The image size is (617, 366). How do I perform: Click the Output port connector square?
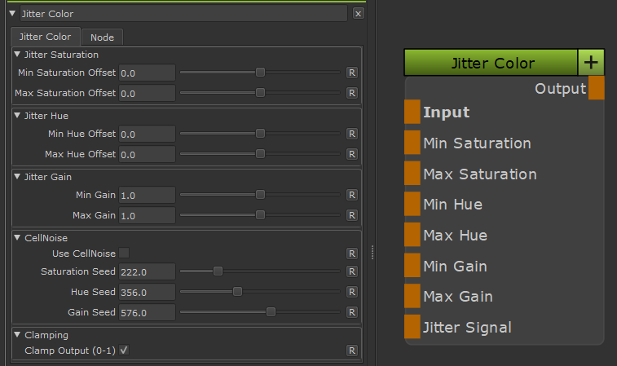coord(596,88)
